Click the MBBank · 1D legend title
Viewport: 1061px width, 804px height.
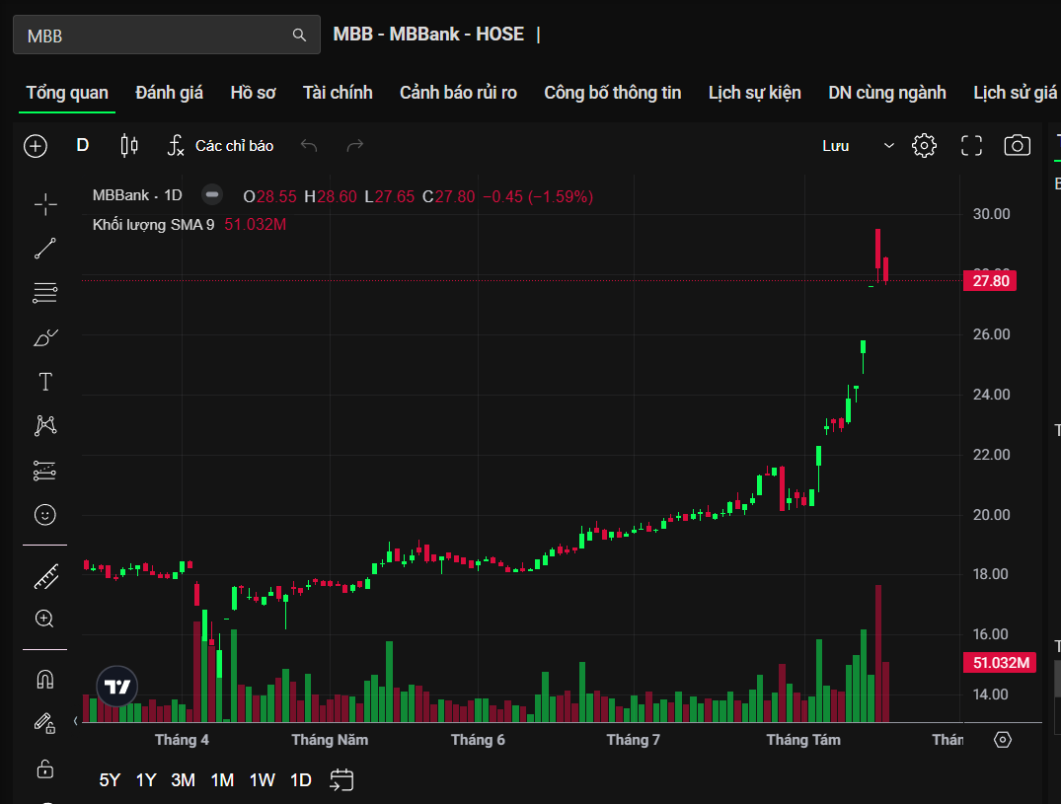(137, 195)
